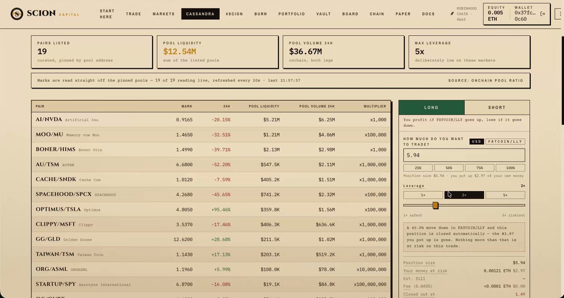Open the Docs page
This screenshot has height=298, width=564.
tap(428, 14)
